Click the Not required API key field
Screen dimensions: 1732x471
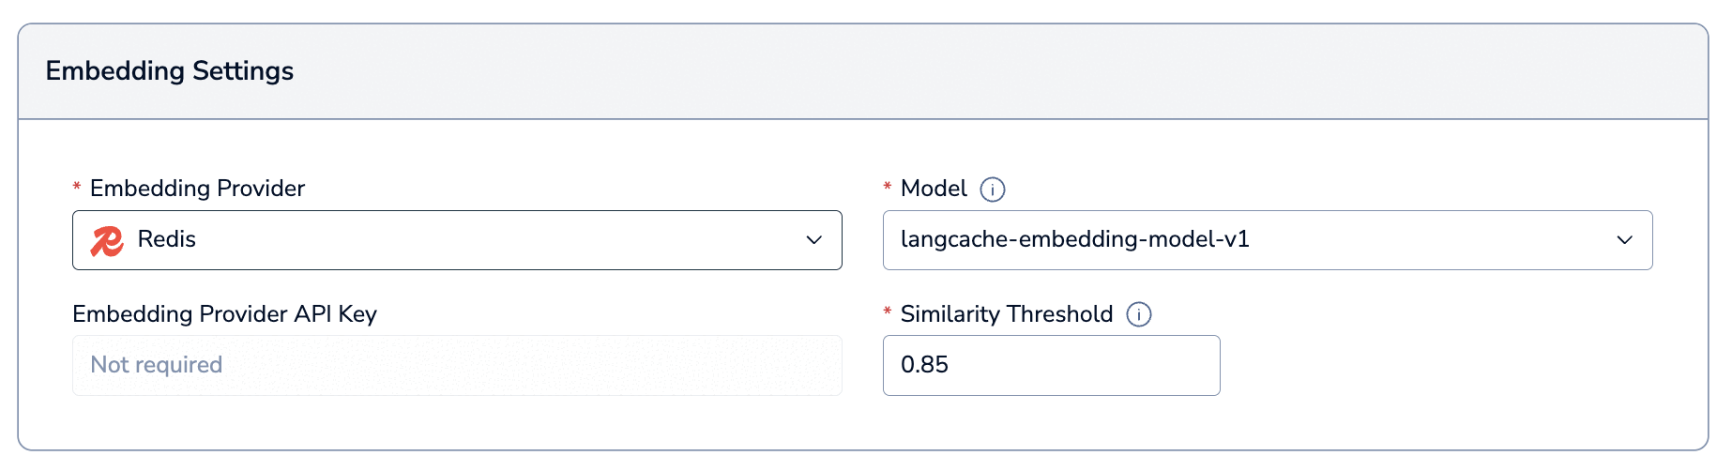coord(456,365)
